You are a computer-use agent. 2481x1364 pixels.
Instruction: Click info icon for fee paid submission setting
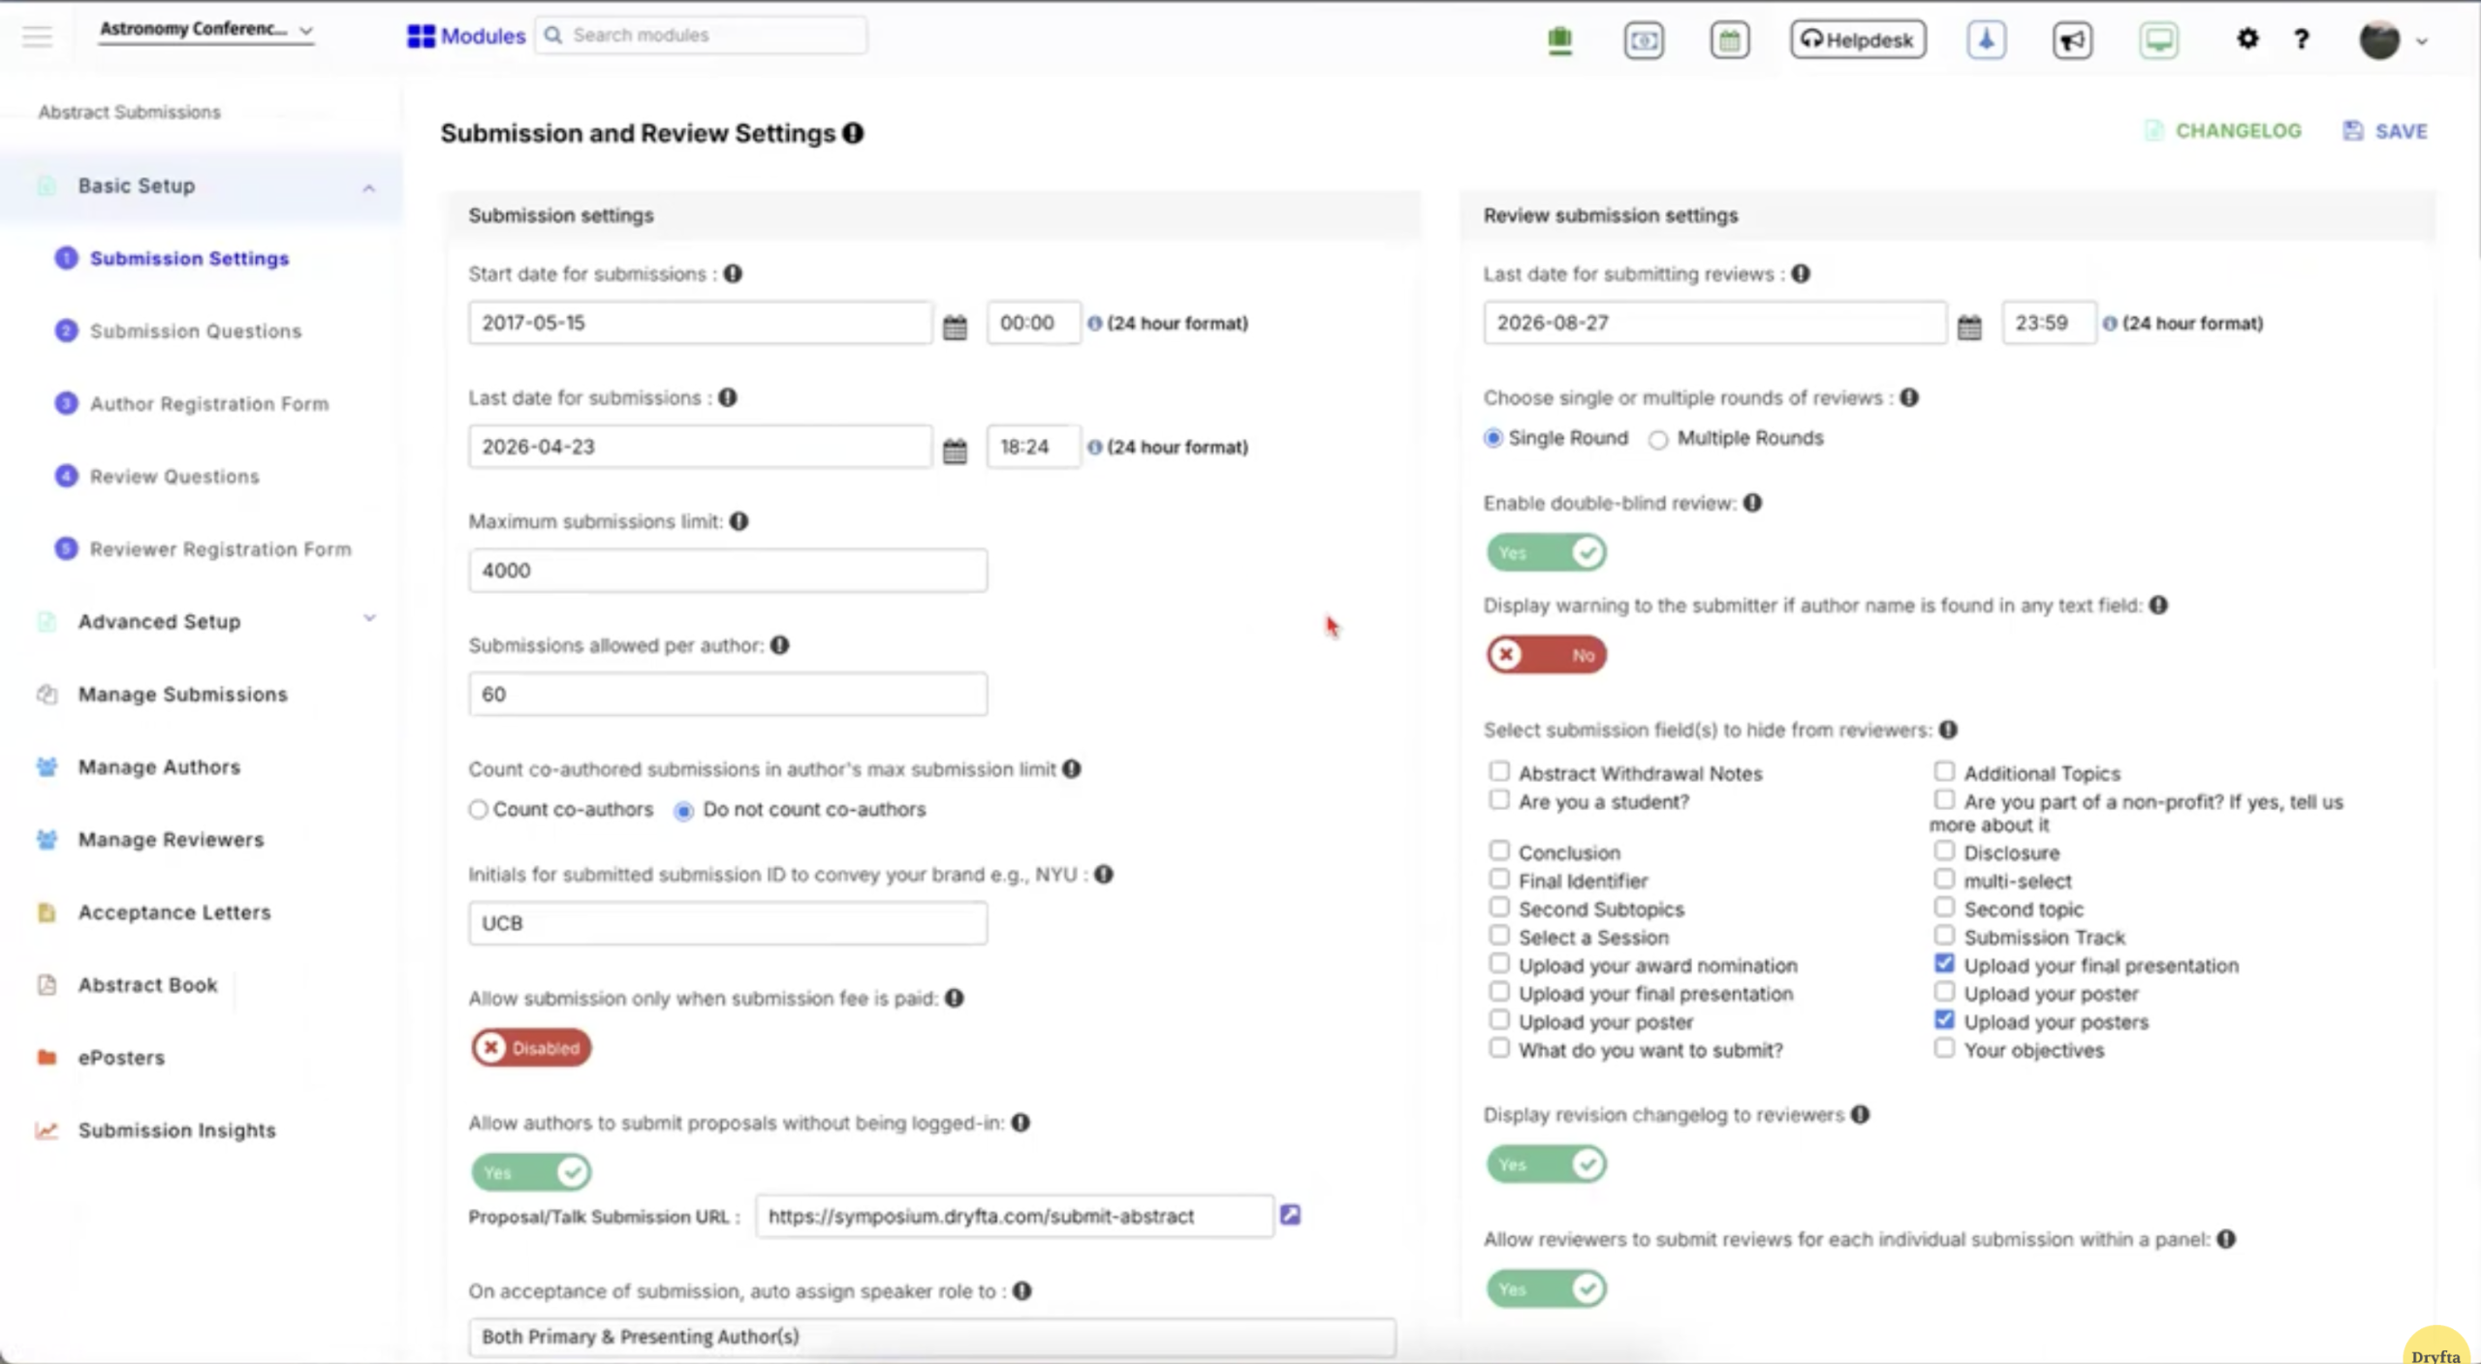[955, 998]
